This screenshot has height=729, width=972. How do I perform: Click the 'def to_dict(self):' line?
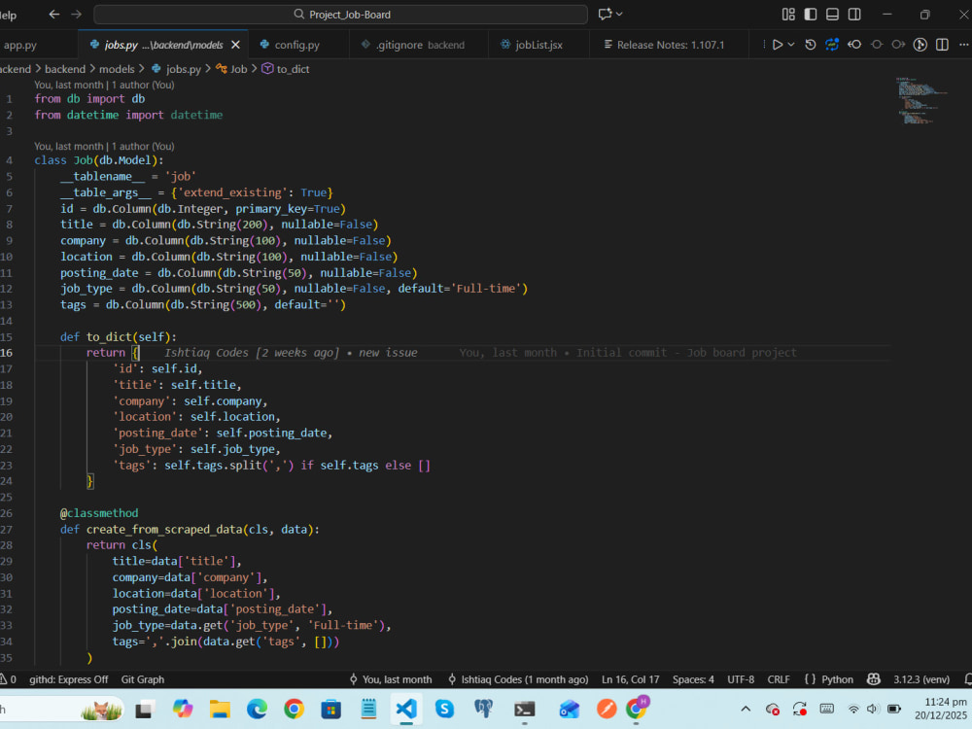(x=119, y=336)
